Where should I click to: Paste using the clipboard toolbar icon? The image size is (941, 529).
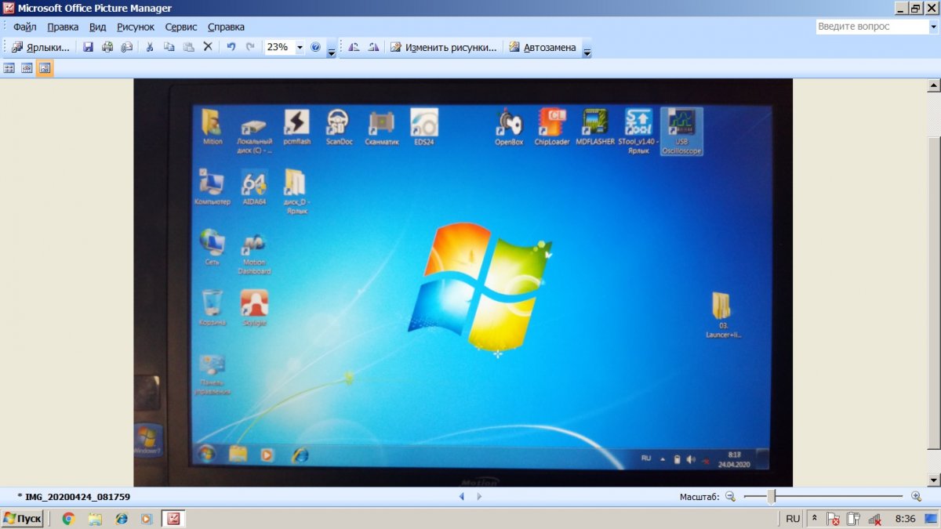coord(188,47)
